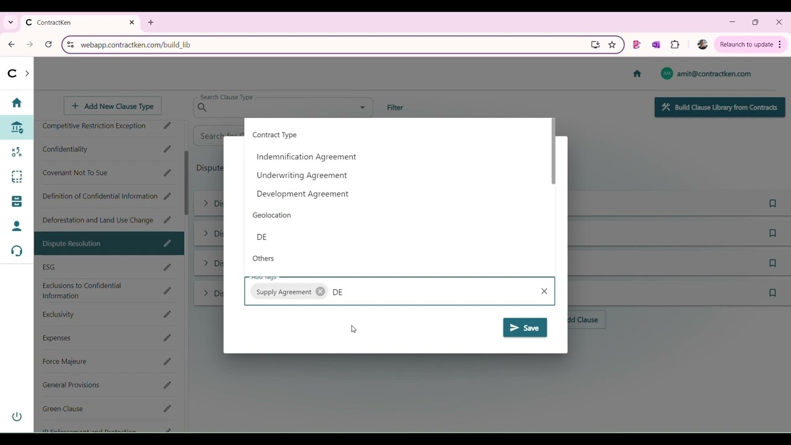Bookmark the third clause row
791x445 pixels.
772,263
